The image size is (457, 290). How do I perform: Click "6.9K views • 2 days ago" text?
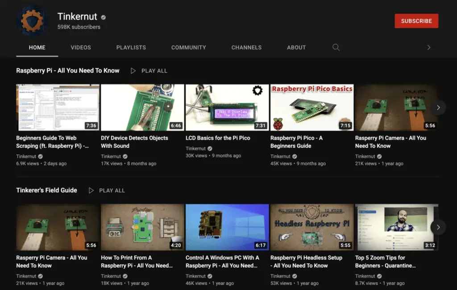click(x=42, y=163)
